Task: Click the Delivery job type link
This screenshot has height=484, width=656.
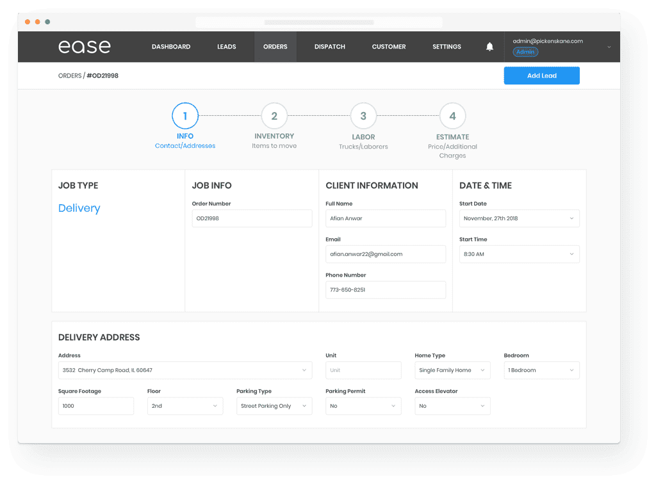Action: pyautogui.click(x=79, y=208)
